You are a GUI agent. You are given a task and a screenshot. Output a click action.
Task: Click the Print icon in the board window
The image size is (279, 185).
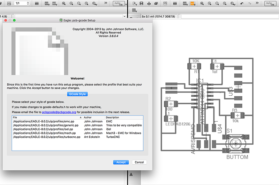[x=149, y=3]
